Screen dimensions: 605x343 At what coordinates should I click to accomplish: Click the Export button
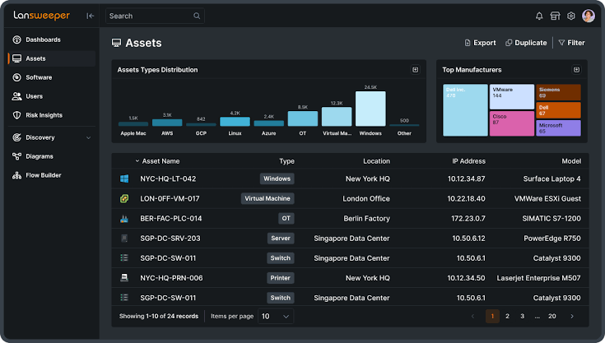480,43
